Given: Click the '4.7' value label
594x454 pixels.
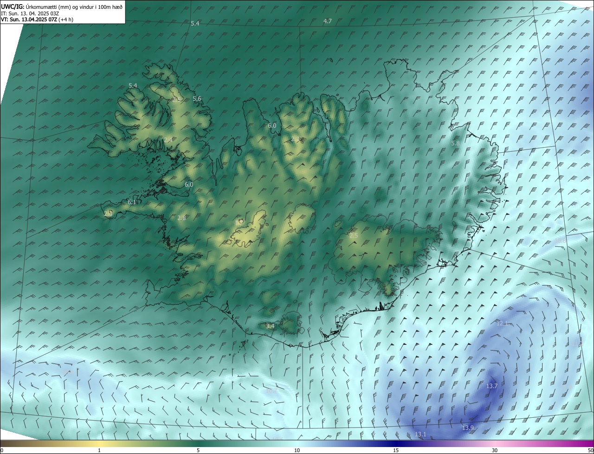Looking at the screenshot, I should coord(328,21).
